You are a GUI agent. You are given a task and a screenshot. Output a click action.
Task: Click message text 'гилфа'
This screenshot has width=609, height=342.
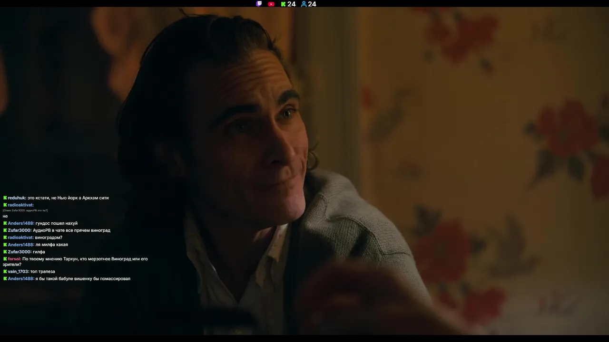39,252
